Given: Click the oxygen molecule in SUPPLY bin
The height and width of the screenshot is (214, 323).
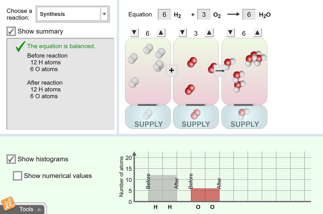Looking at the screenshot, I should coord(196,114).
